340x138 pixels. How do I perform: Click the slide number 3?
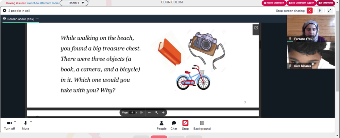point(245,102)
